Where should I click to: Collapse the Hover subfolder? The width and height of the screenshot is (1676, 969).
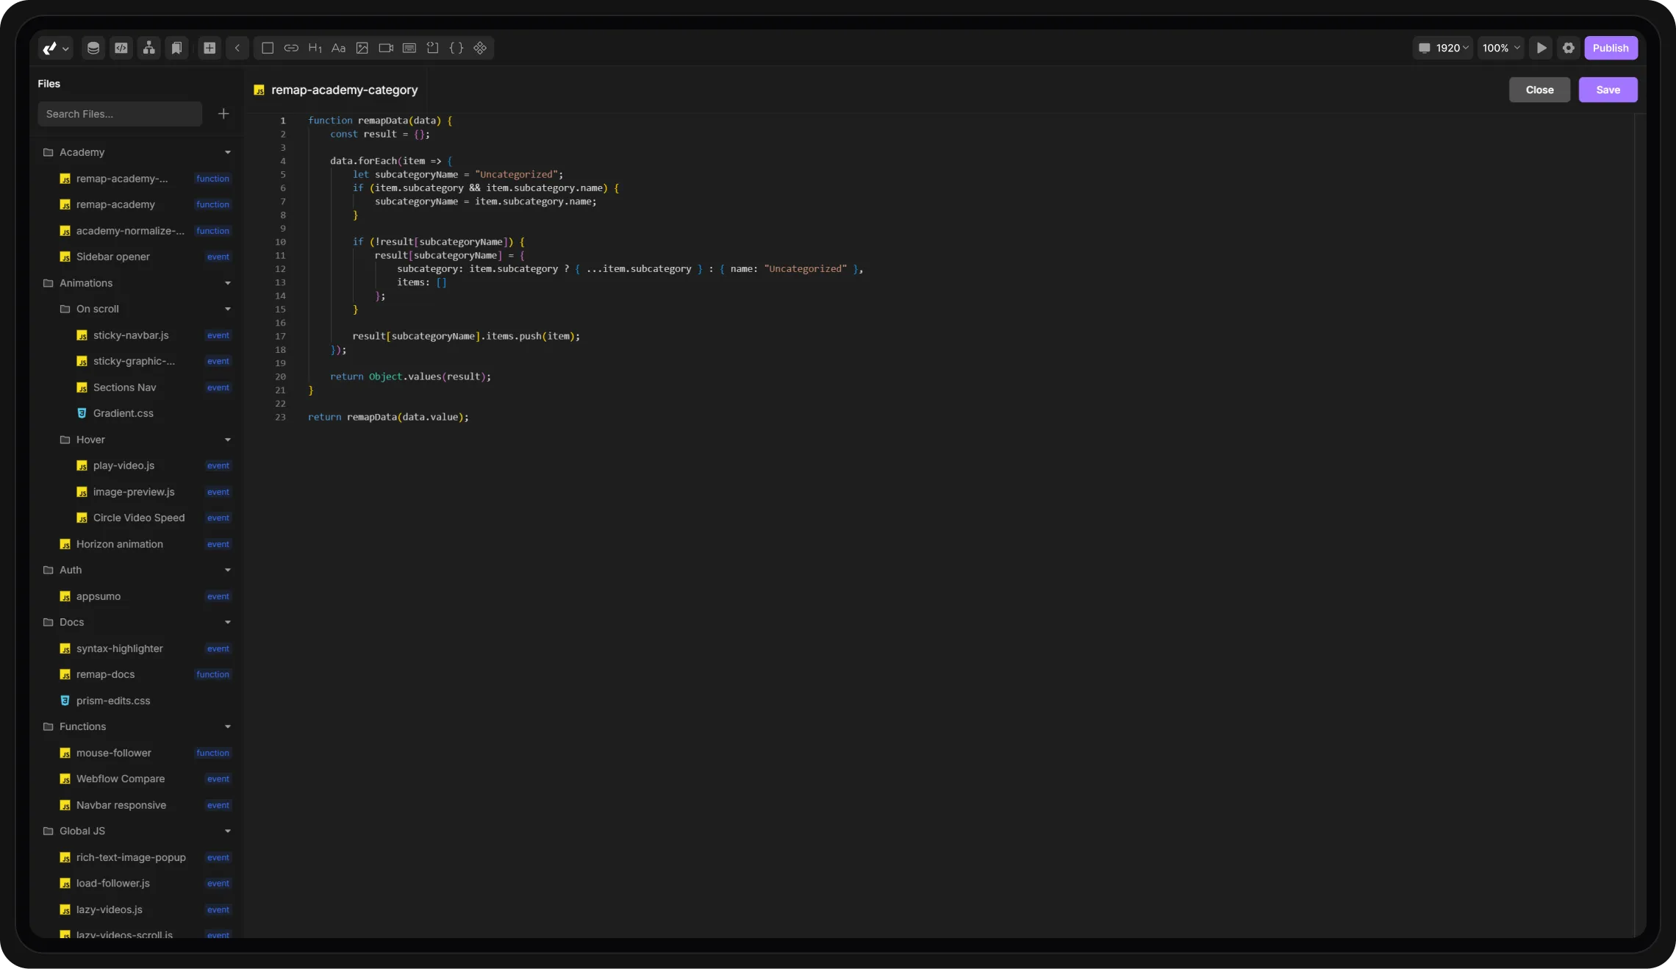point(227,440)
